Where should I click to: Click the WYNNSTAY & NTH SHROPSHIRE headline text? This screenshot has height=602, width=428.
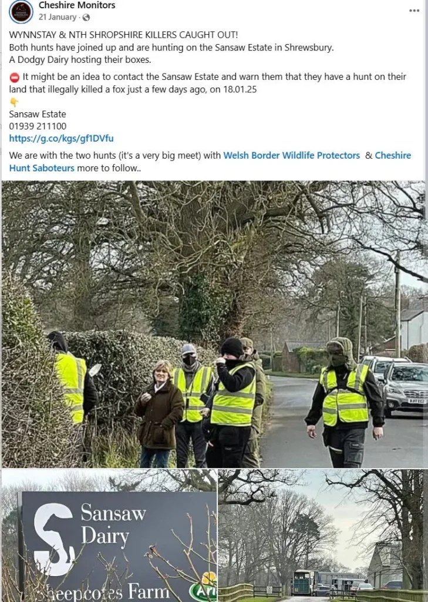point(123,35)
